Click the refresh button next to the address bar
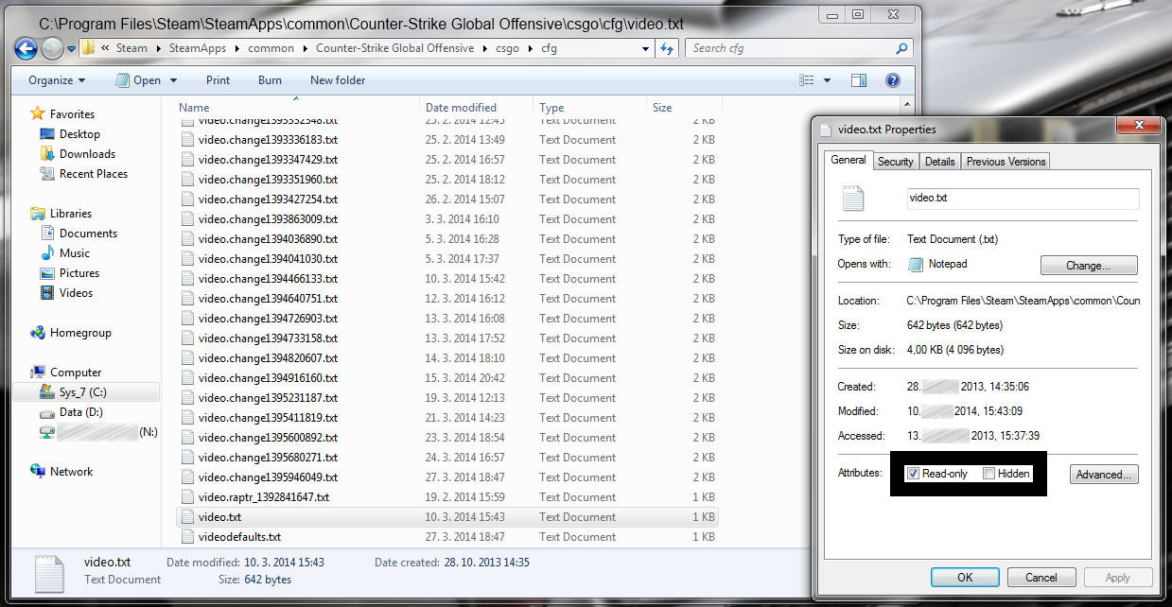1172x607 pixels. click(666, 48)
